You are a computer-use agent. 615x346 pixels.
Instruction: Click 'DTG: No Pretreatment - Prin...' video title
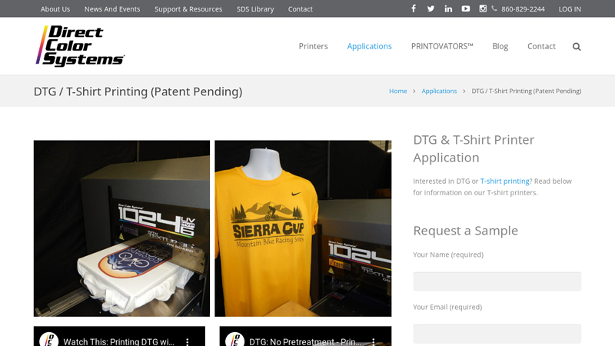305,341
